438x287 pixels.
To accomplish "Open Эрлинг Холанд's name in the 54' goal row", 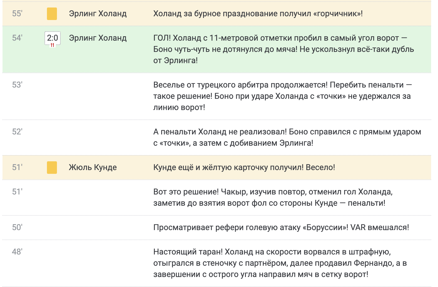I will [98, 38].
